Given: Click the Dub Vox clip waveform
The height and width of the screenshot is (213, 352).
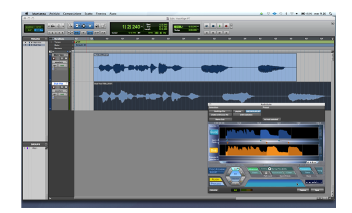Looking at the screenshot, I should point(212,97).
